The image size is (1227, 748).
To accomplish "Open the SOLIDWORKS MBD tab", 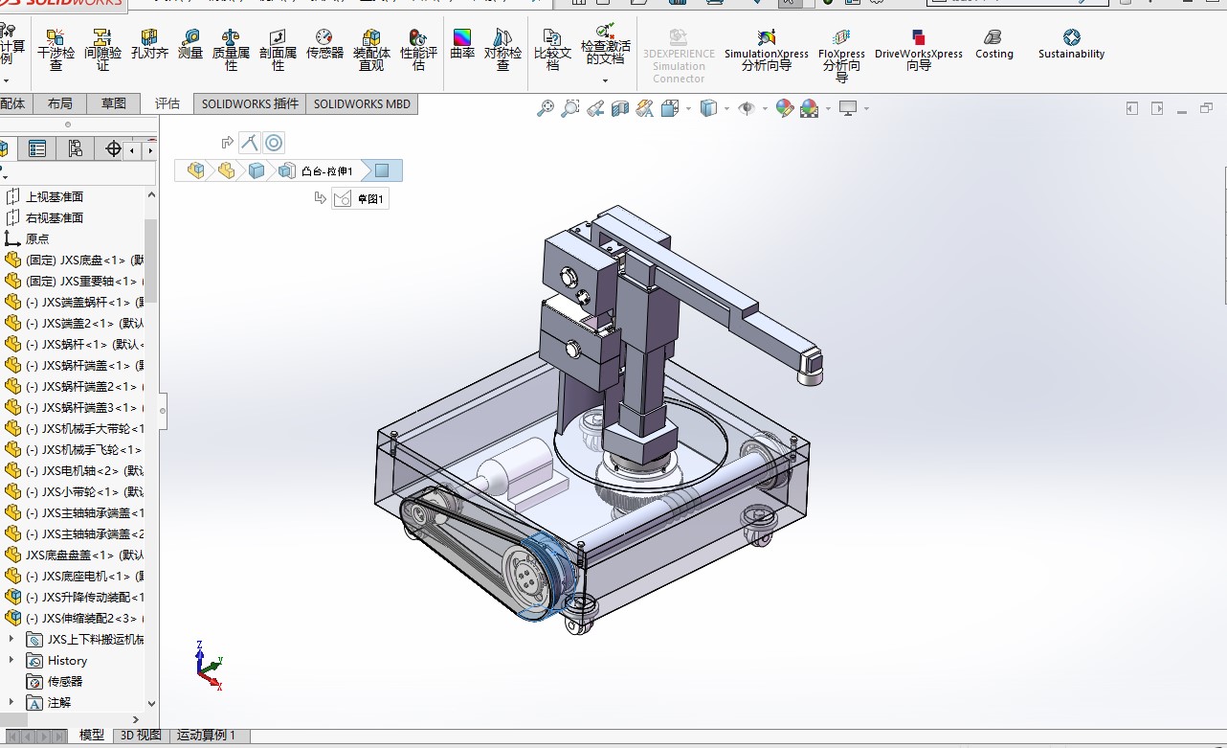I will click(362, 103).
